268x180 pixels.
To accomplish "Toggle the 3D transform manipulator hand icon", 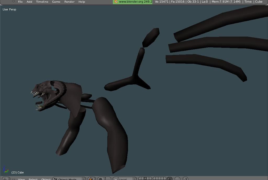I will pyautogui.click(x=115, y=179).
